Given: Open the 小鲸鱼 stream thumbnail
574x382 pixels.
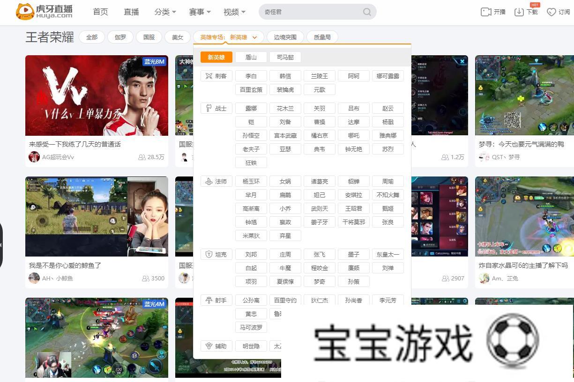Looking at the screenshot, I should click(97, 216).
